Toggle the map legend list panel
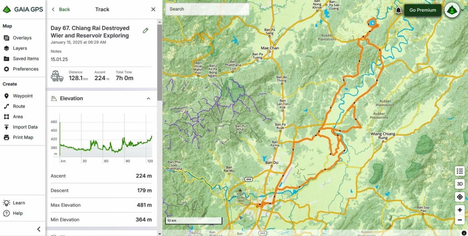This screenshot has height=236, width=468. point(459,171)
